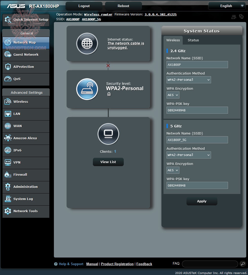This screenshot has height=275, width=248.
Task: Focus the 5 GHz Network Name field
Action: pos(197,140)
